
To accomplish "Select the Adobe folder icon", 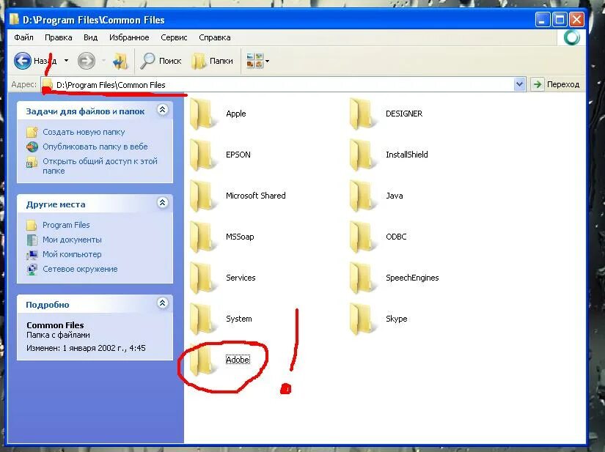I will tap(202, 360).
